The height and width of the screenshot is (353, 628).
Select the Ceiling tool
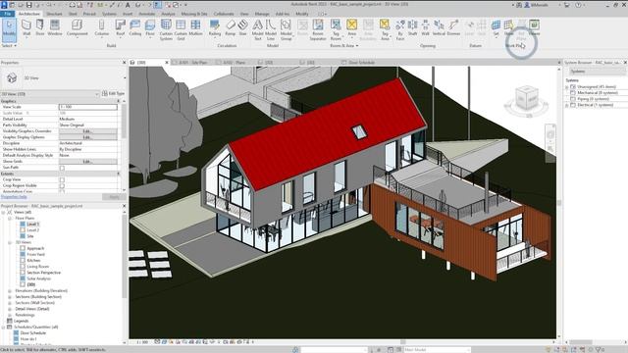(x=135, y=28)
